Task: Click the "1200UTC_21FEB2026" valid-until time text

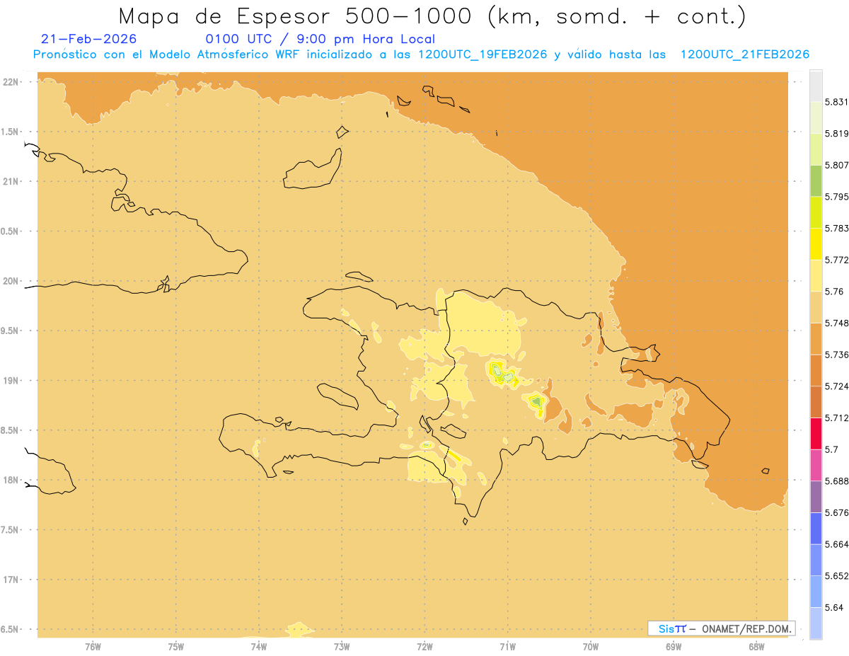Action: [744, 54]
